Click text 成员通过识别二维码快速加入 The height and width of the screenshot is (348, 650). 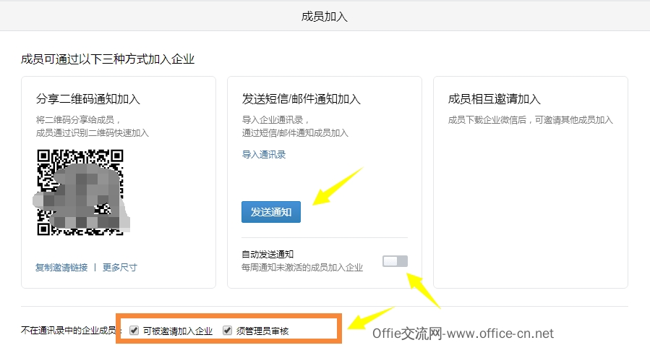92,132
